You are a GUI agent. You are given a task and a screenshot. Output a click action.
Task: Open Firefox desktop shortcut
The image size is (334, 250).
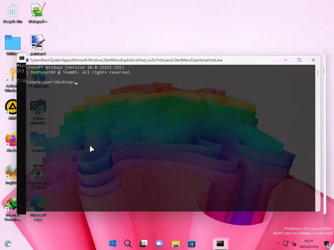pyautogui.click(x=11, y=142)
